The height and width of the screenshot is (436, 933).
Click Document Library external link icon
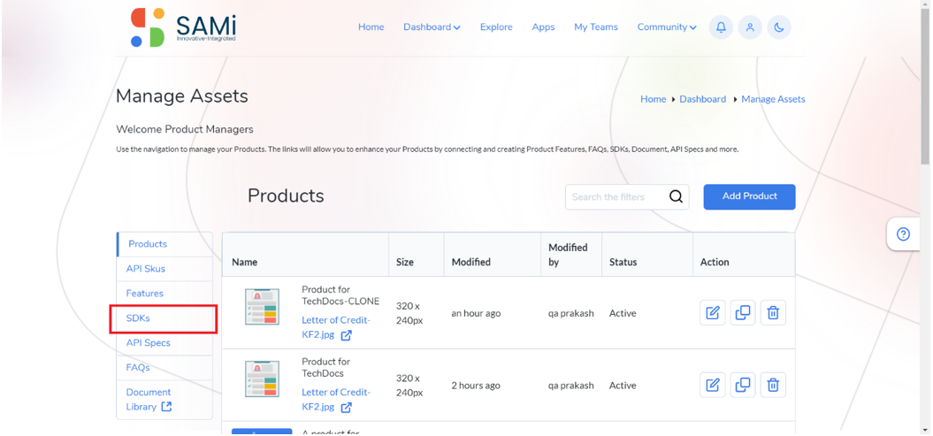(x=166, y=407)
